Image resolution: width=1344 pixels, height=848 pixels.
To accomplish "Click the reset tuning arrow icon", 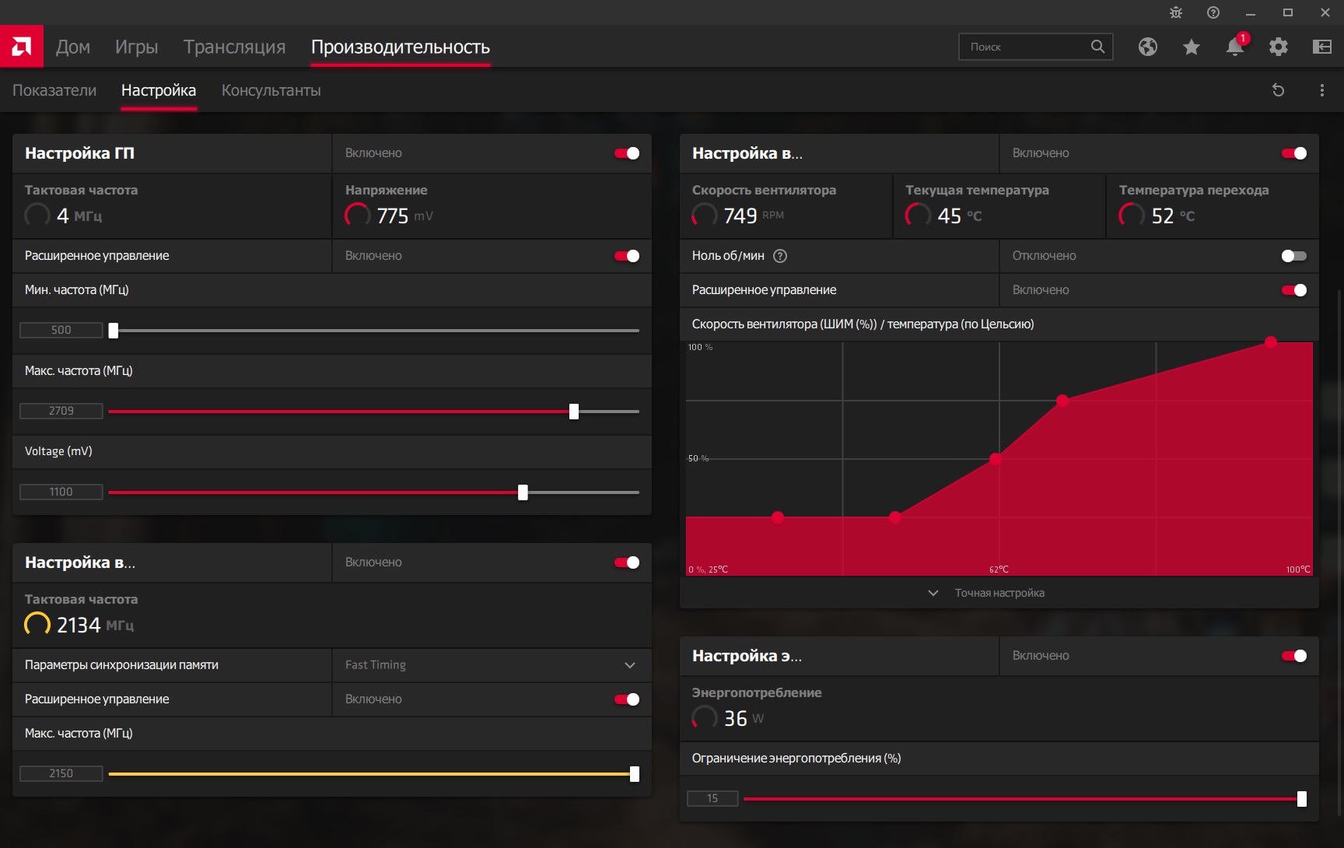I will [x=1278, y=90].
